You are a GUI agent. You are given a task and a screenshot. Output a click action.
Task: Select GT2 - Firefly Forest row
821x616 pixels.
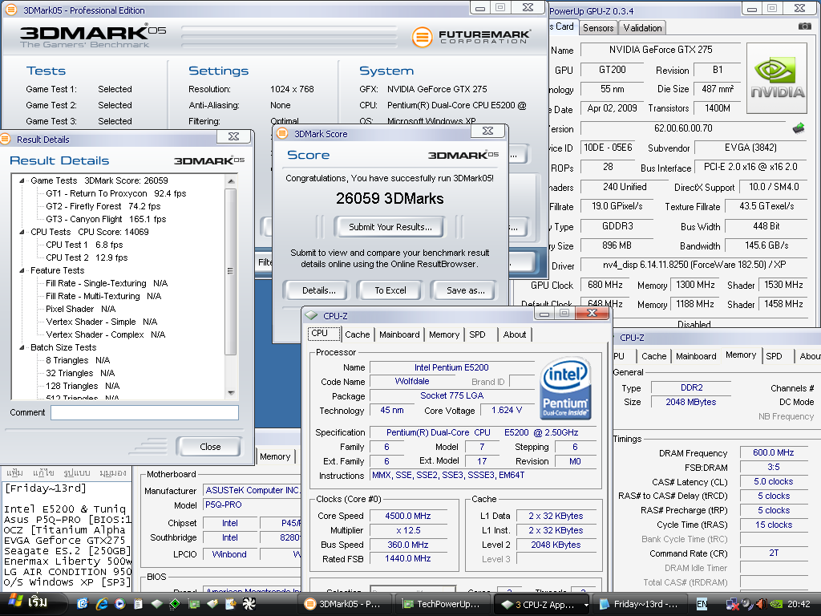pos(103,206)
